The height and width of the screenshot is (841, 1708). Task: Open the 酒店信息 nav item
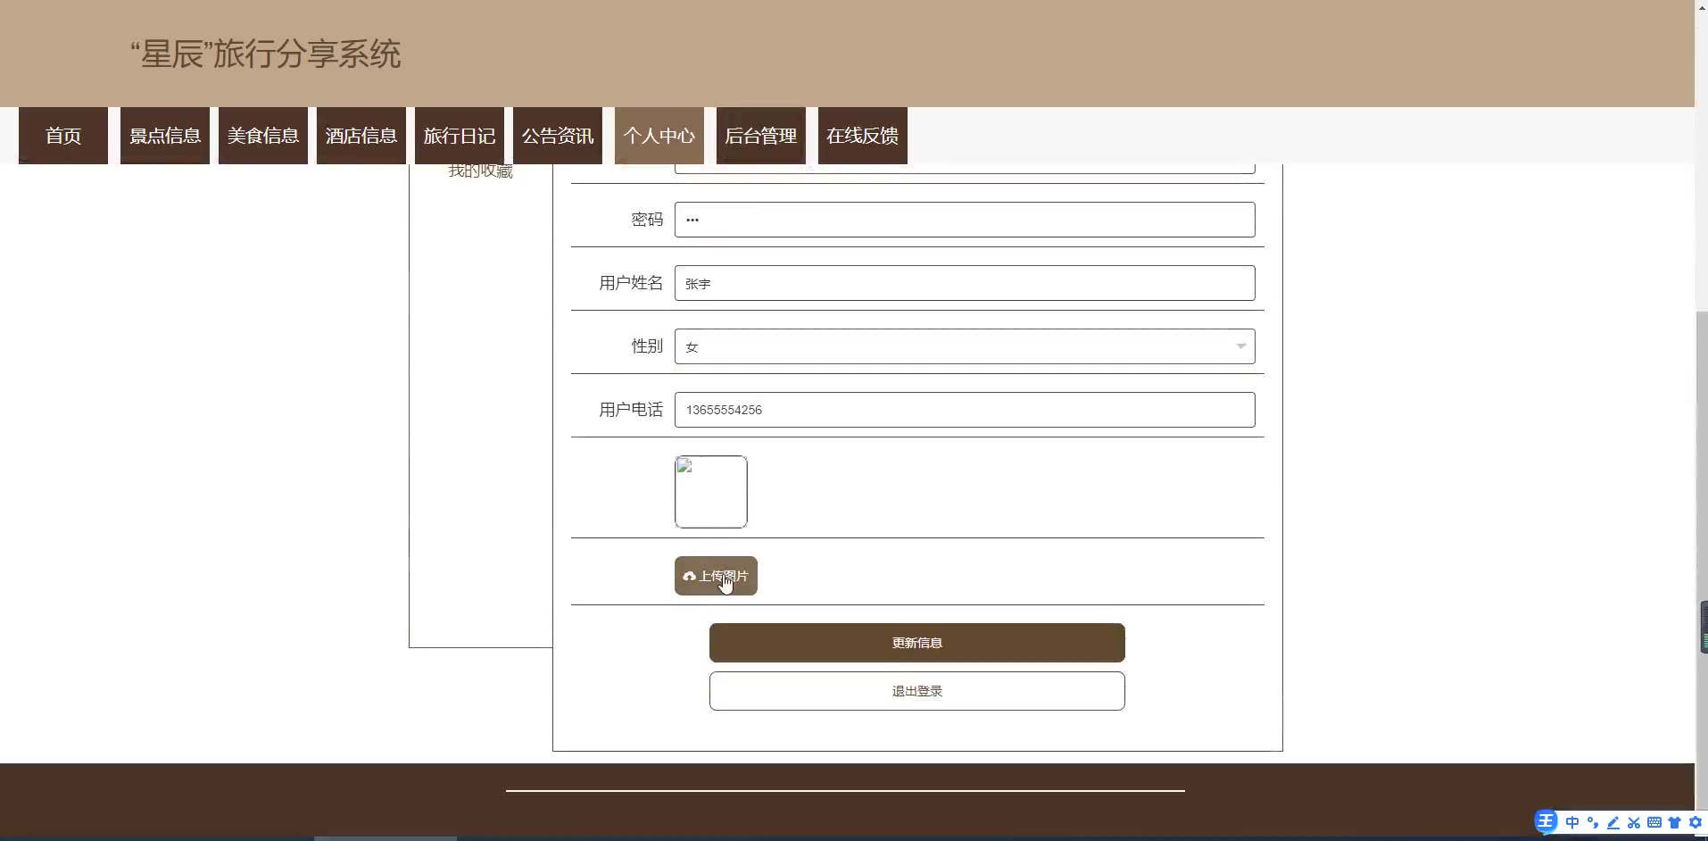[x=361, y=136]
